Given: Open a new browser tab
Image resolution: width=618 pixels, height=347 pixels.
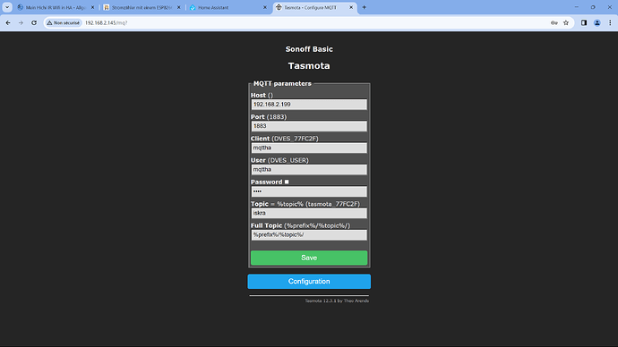Looking at the screenshot, I should click(x=365, y=7).
